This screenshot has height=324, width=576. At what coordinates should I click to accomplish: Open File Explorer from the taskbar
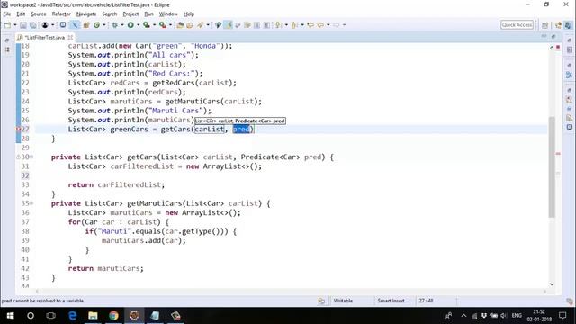pos(93,316)
